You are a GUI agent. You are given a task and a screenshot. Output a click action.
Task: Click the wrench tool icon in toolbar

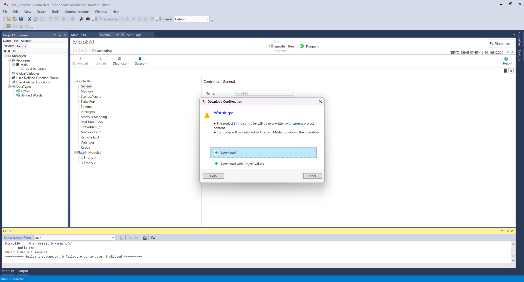coord(81,19)
